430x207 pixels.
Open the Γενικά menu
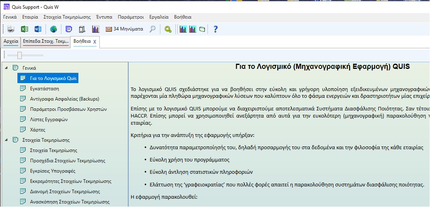click(10, 17)
